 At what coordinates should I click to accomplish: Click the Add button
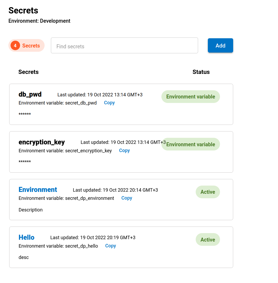220,45
